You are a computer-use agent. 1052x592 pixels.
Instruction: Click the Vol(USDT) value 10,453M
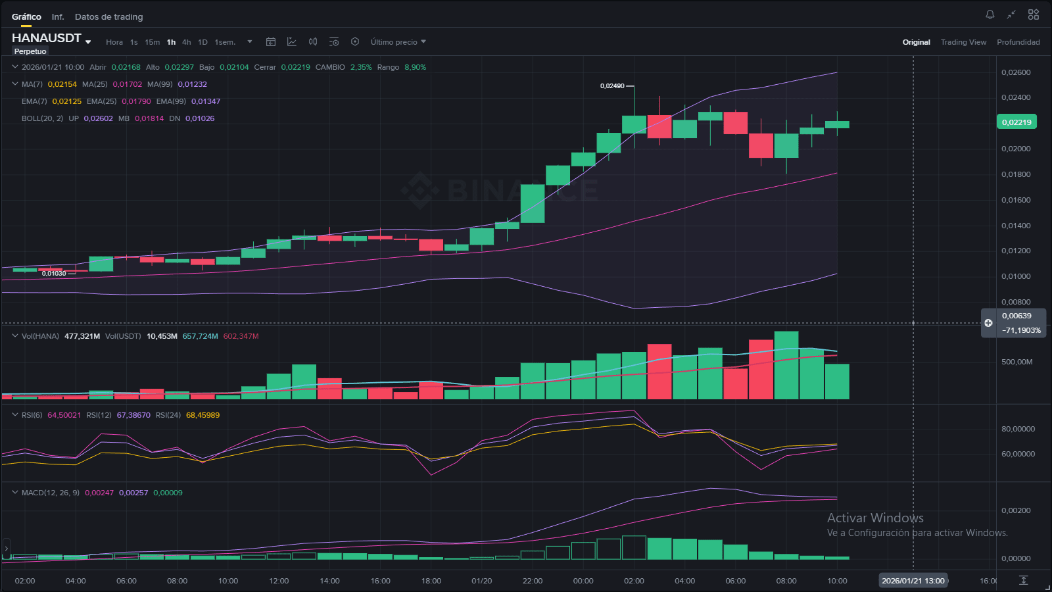[x=162, y=336]
